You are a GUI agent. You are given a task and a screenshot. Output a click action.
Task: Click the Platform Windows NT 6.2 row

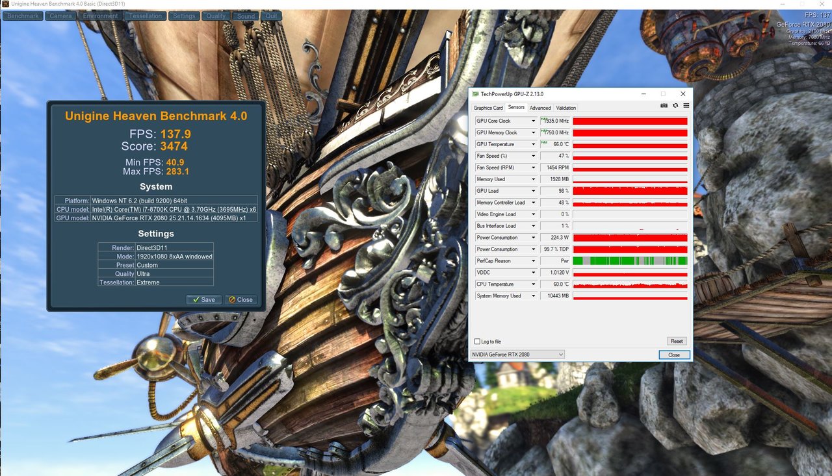coord(156,201)
